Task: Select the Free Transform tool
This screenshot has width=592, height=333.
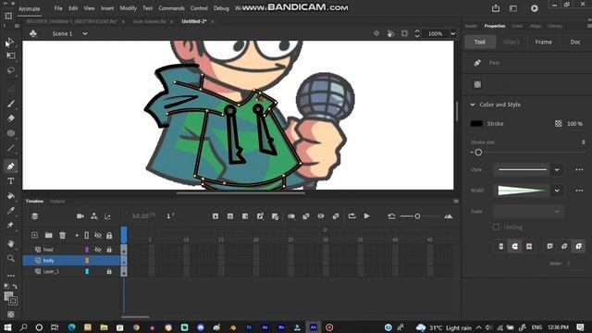Action: (11, 55)
